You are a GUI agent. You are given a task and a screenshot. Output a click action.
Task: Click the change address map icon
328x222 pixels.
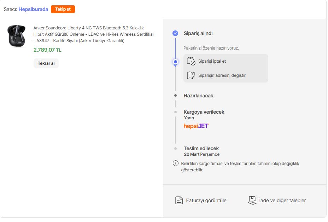click(191, 75)
